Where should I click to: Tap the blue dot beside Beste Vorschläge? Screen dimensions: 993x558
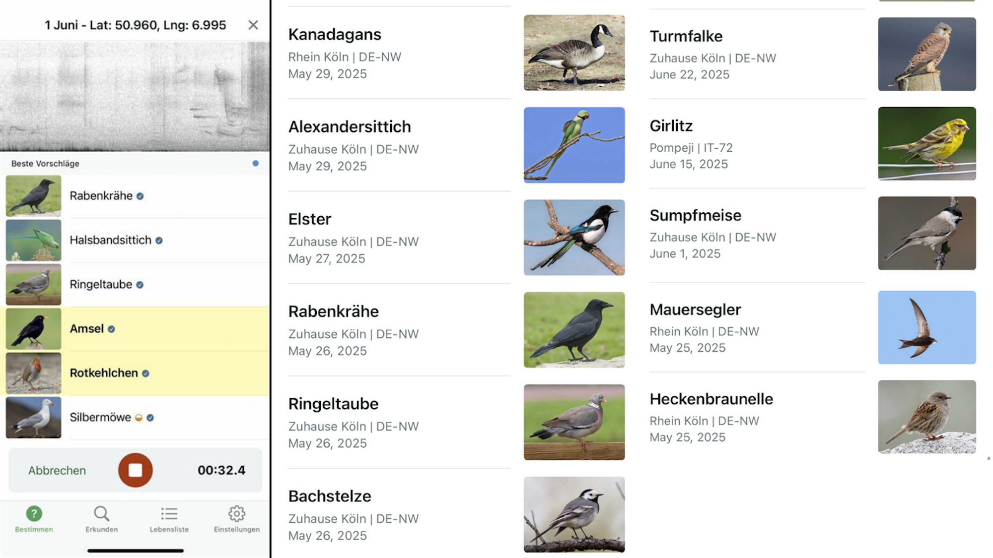click(x=256, y=163)
